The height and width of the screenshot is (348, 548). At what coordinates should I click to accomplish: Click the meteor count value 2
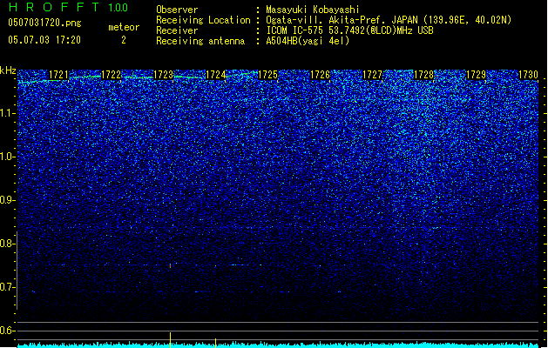coord(124,40)
